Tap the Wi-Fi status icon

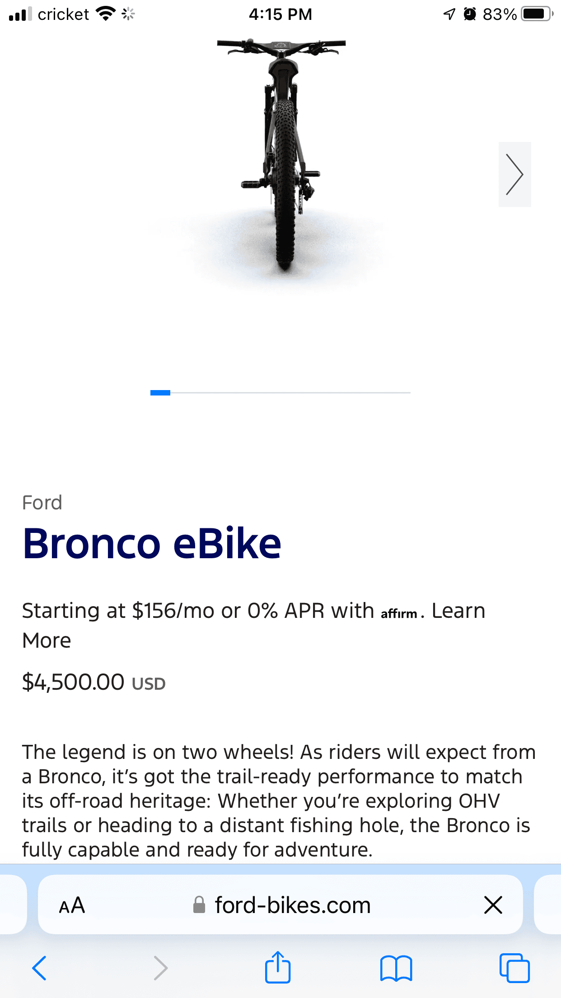(106, 14)
